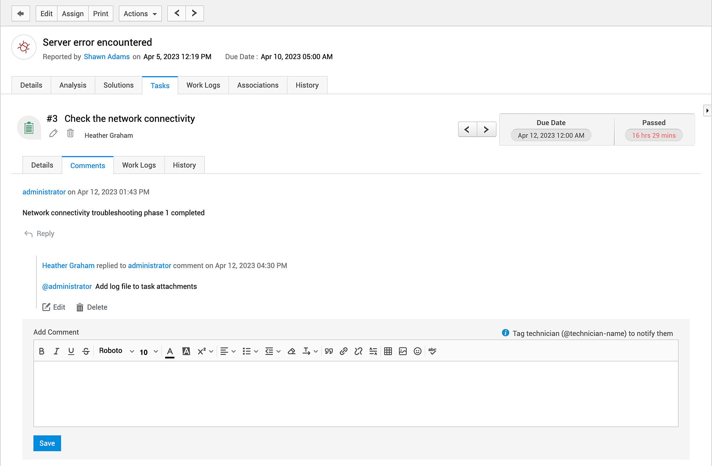The height and width of the screenshot is (466, 712).
Task: Click the back arrow button in top toolbar
Action: click(x=21, y=14)
